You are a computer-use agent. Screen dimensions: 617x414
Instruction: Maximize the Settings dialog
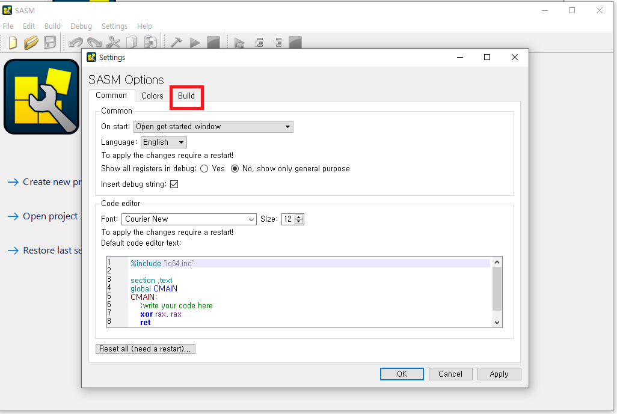coord(487,58)
